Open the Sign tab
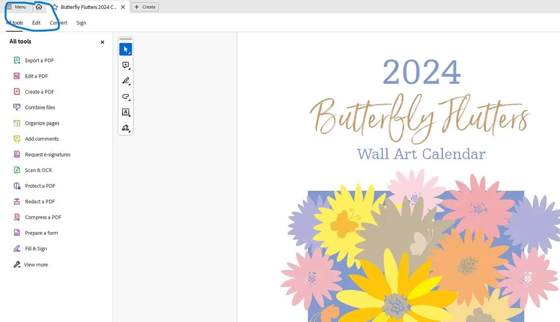The image size is (560, 322). pyautogui.click(x=81, y=23)
